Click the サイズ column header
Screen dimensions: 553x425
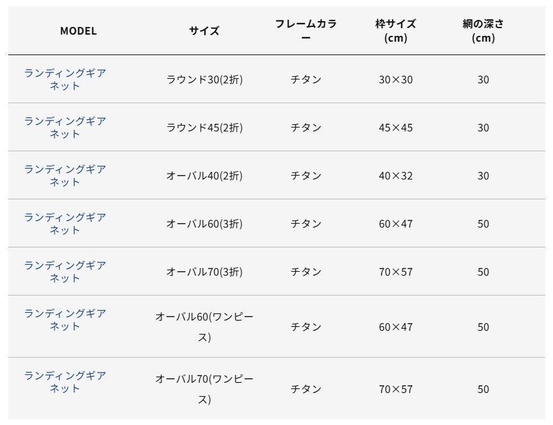click(x=204, y=31)
